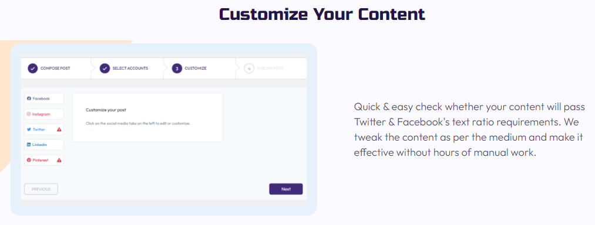The image size is (595, 225).
Task: Open the Facebook tab
Action: coord(44,98)
